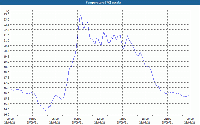This screenshot has width=200, height=125.
Task: Select the 25/09/21 date below 12:00
Action: click(x=100, y=122)
